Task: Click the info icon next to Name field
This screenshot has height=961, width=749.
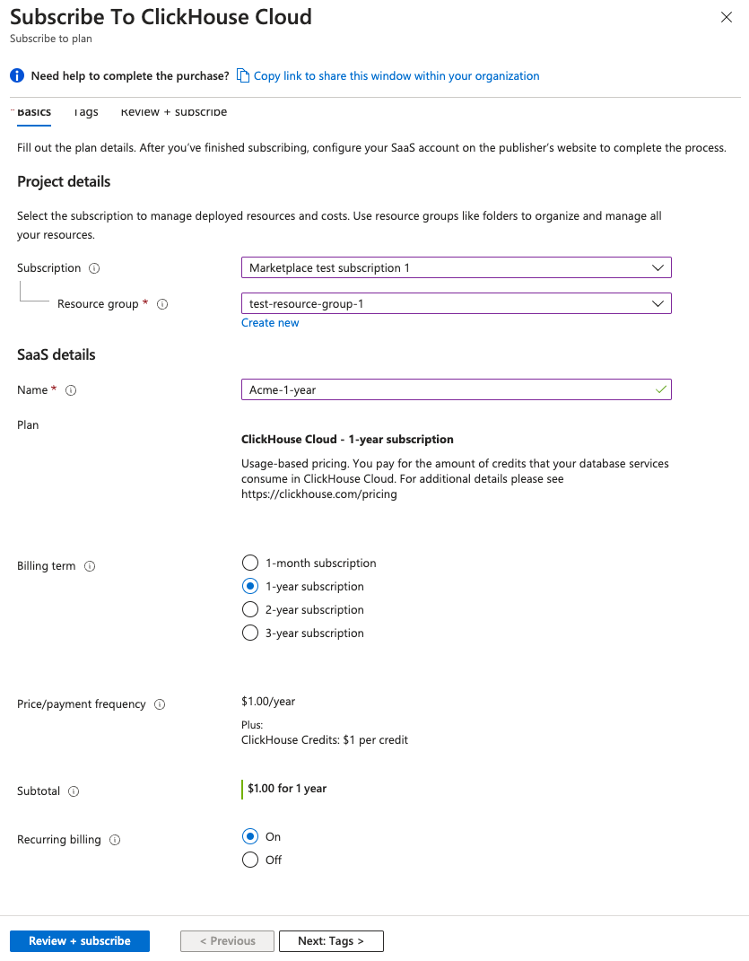Action: [x=70, y=389]
